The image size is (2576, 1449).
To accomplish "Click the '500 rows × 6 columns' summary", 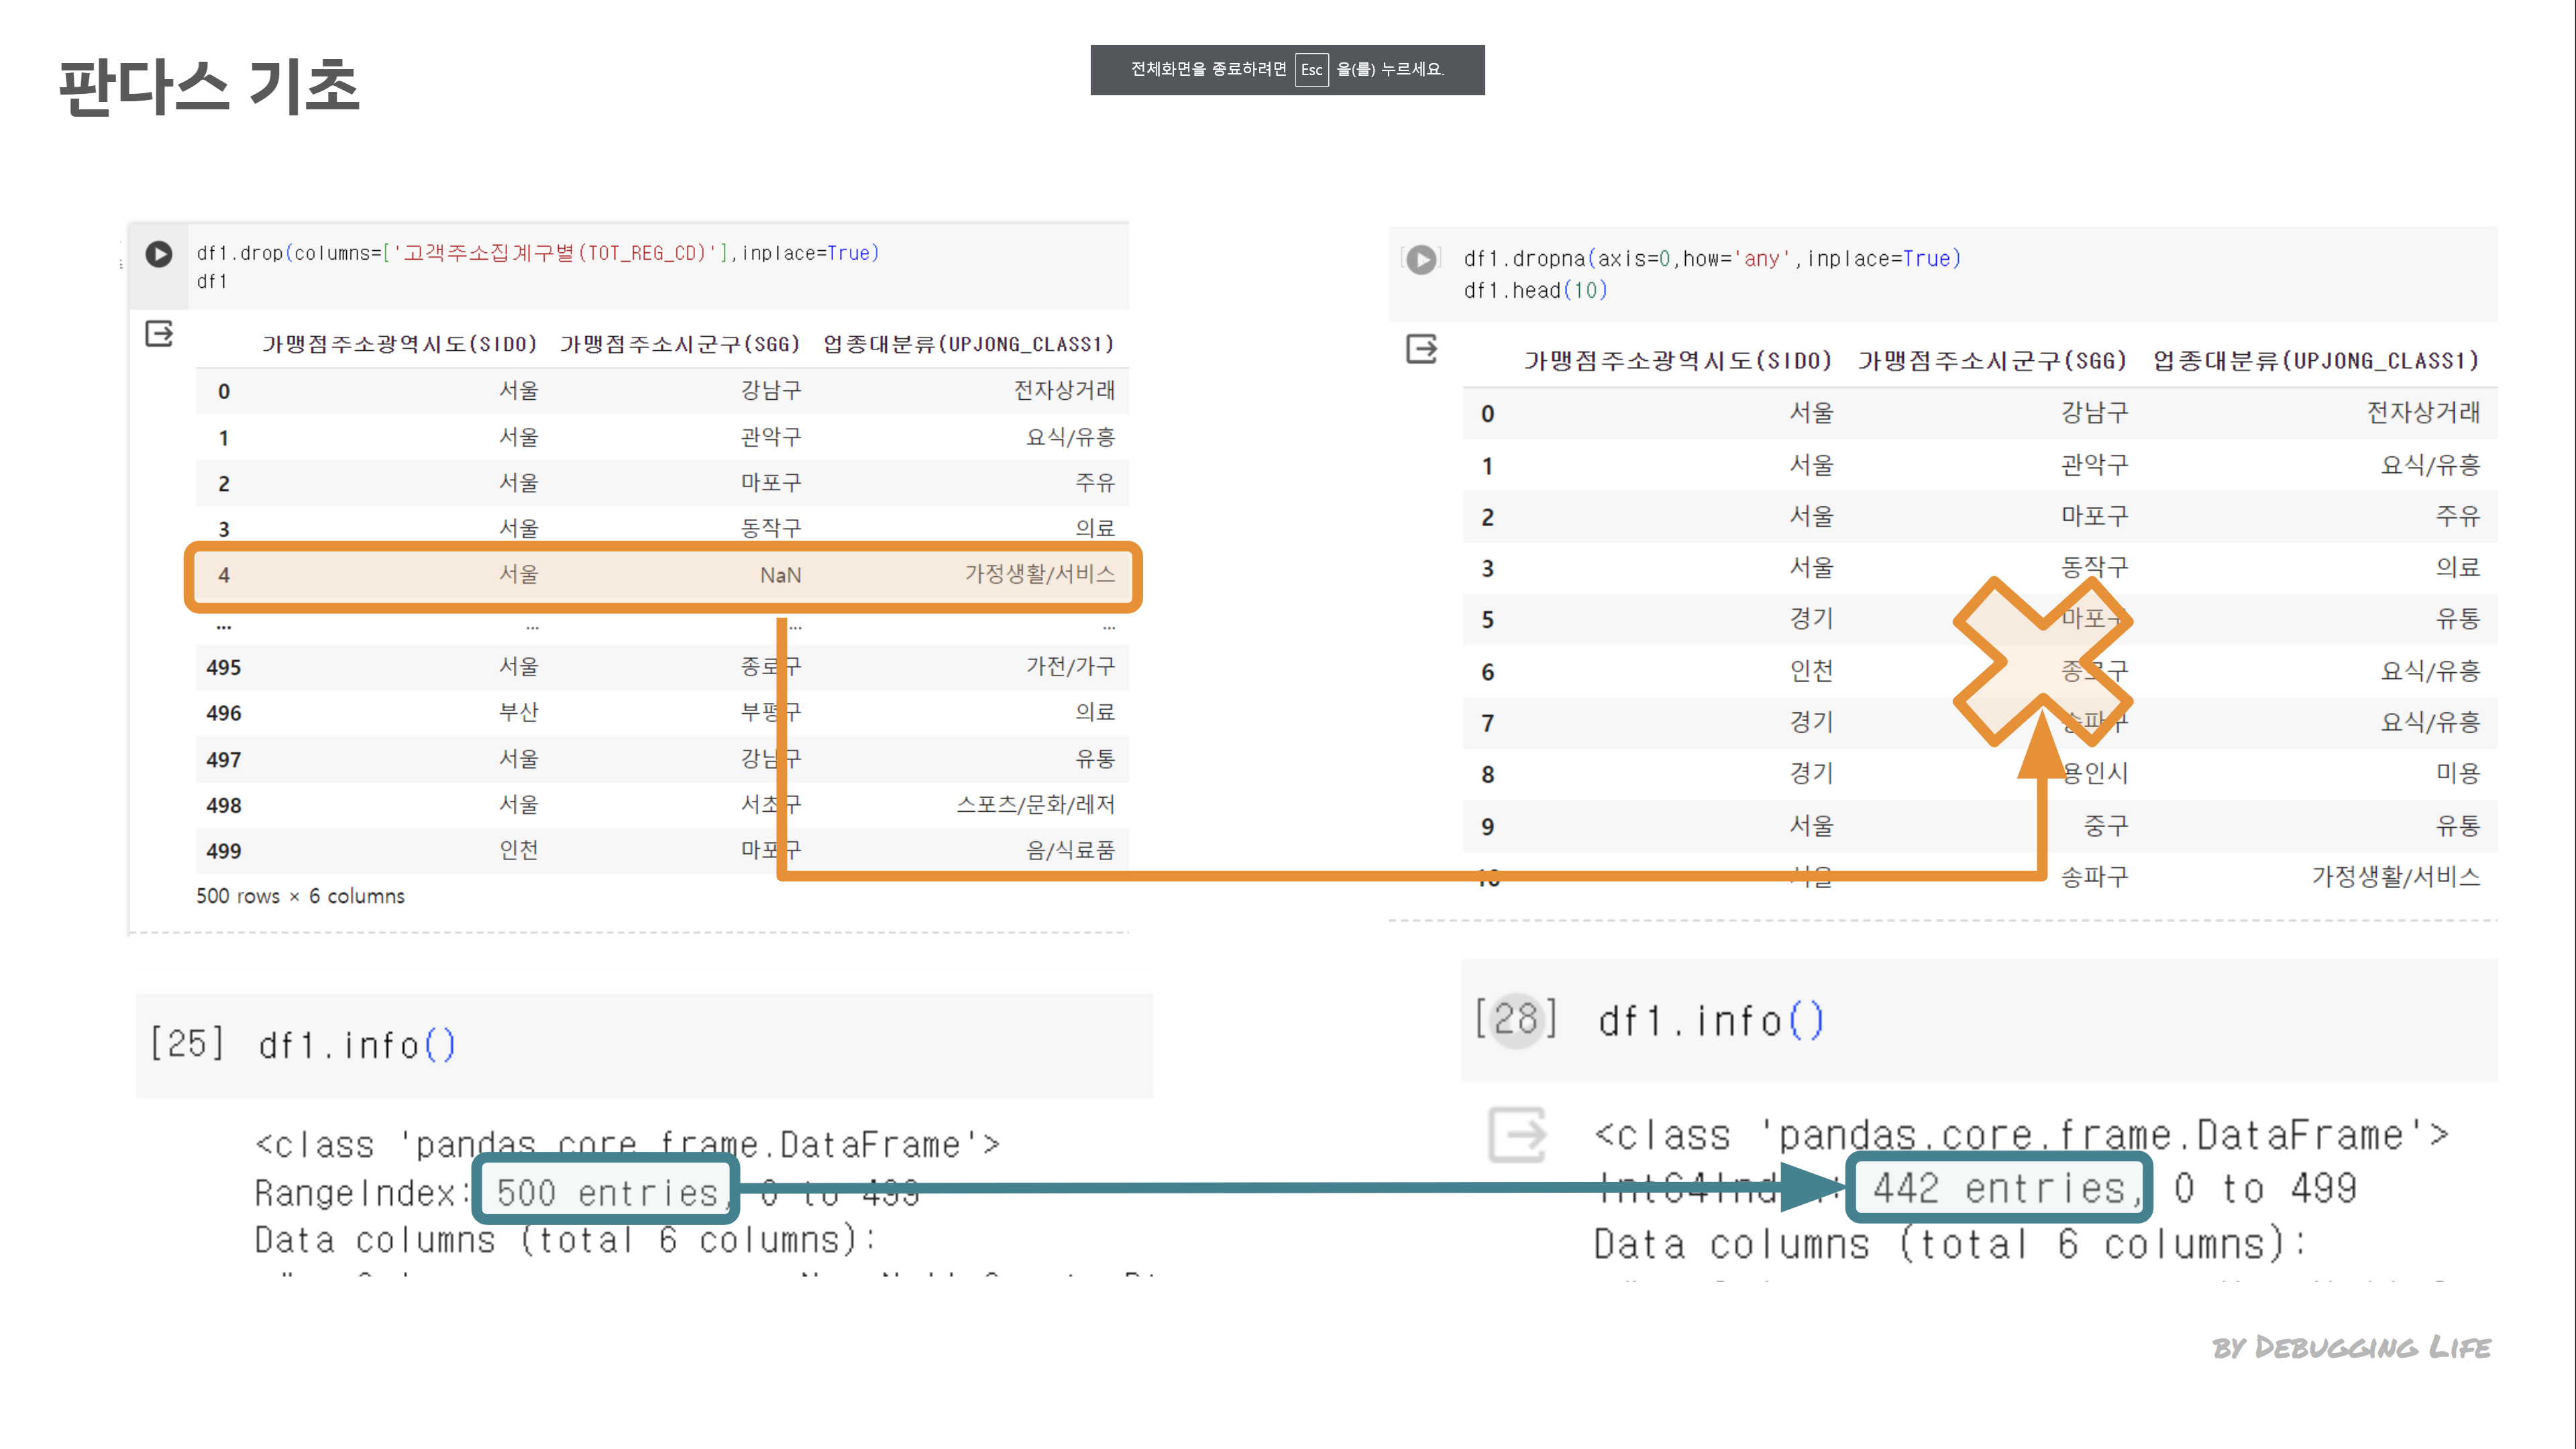I will [x=300, y=896].
